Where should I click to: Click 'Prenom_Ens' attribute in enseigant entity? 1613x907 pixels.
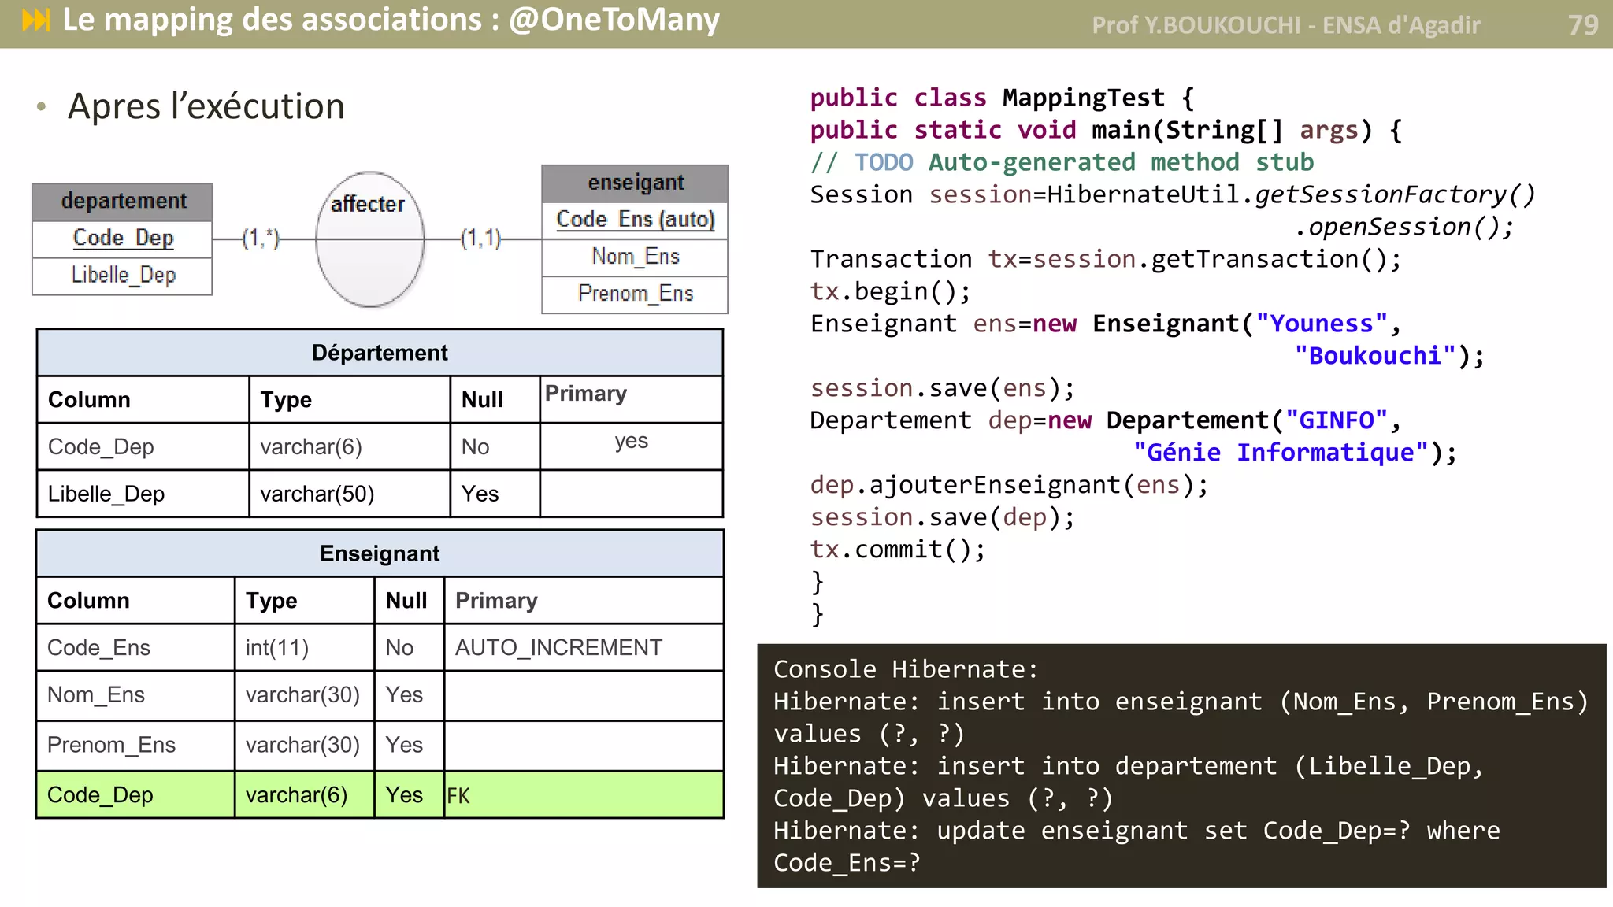click(635, 294)
